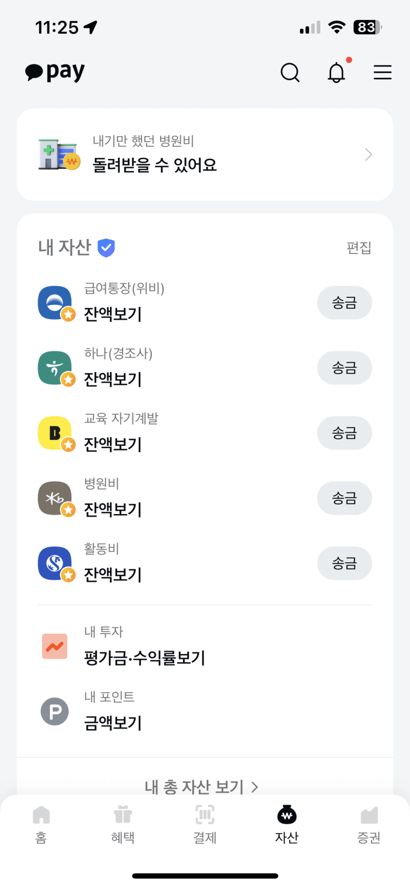Show 내 투자 평가금·수익률
Image resolution: width=410 pixels, height=887 pixels.
pyautogui.click(x=144, y=658)
